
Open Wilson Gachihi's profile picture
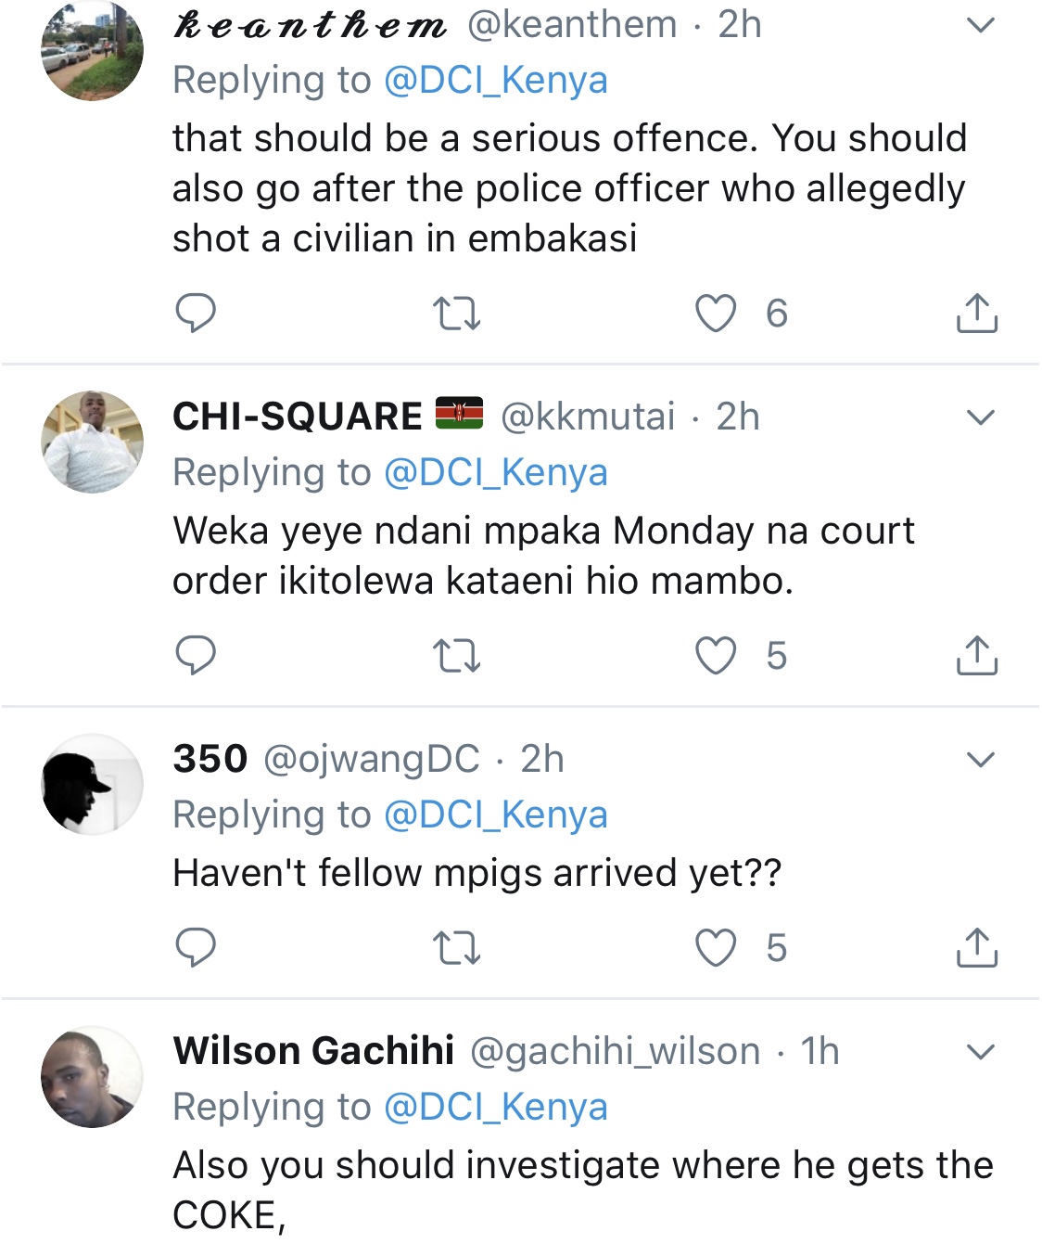[92, 1077]
